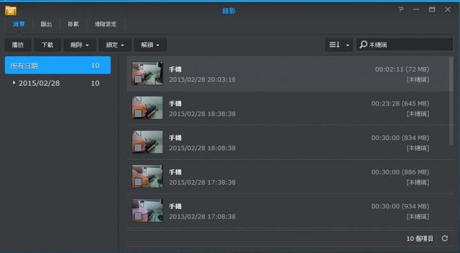
Task: Click the timestamp 2015/02/28 18:08:38
Action: click(x=202, y=148)
